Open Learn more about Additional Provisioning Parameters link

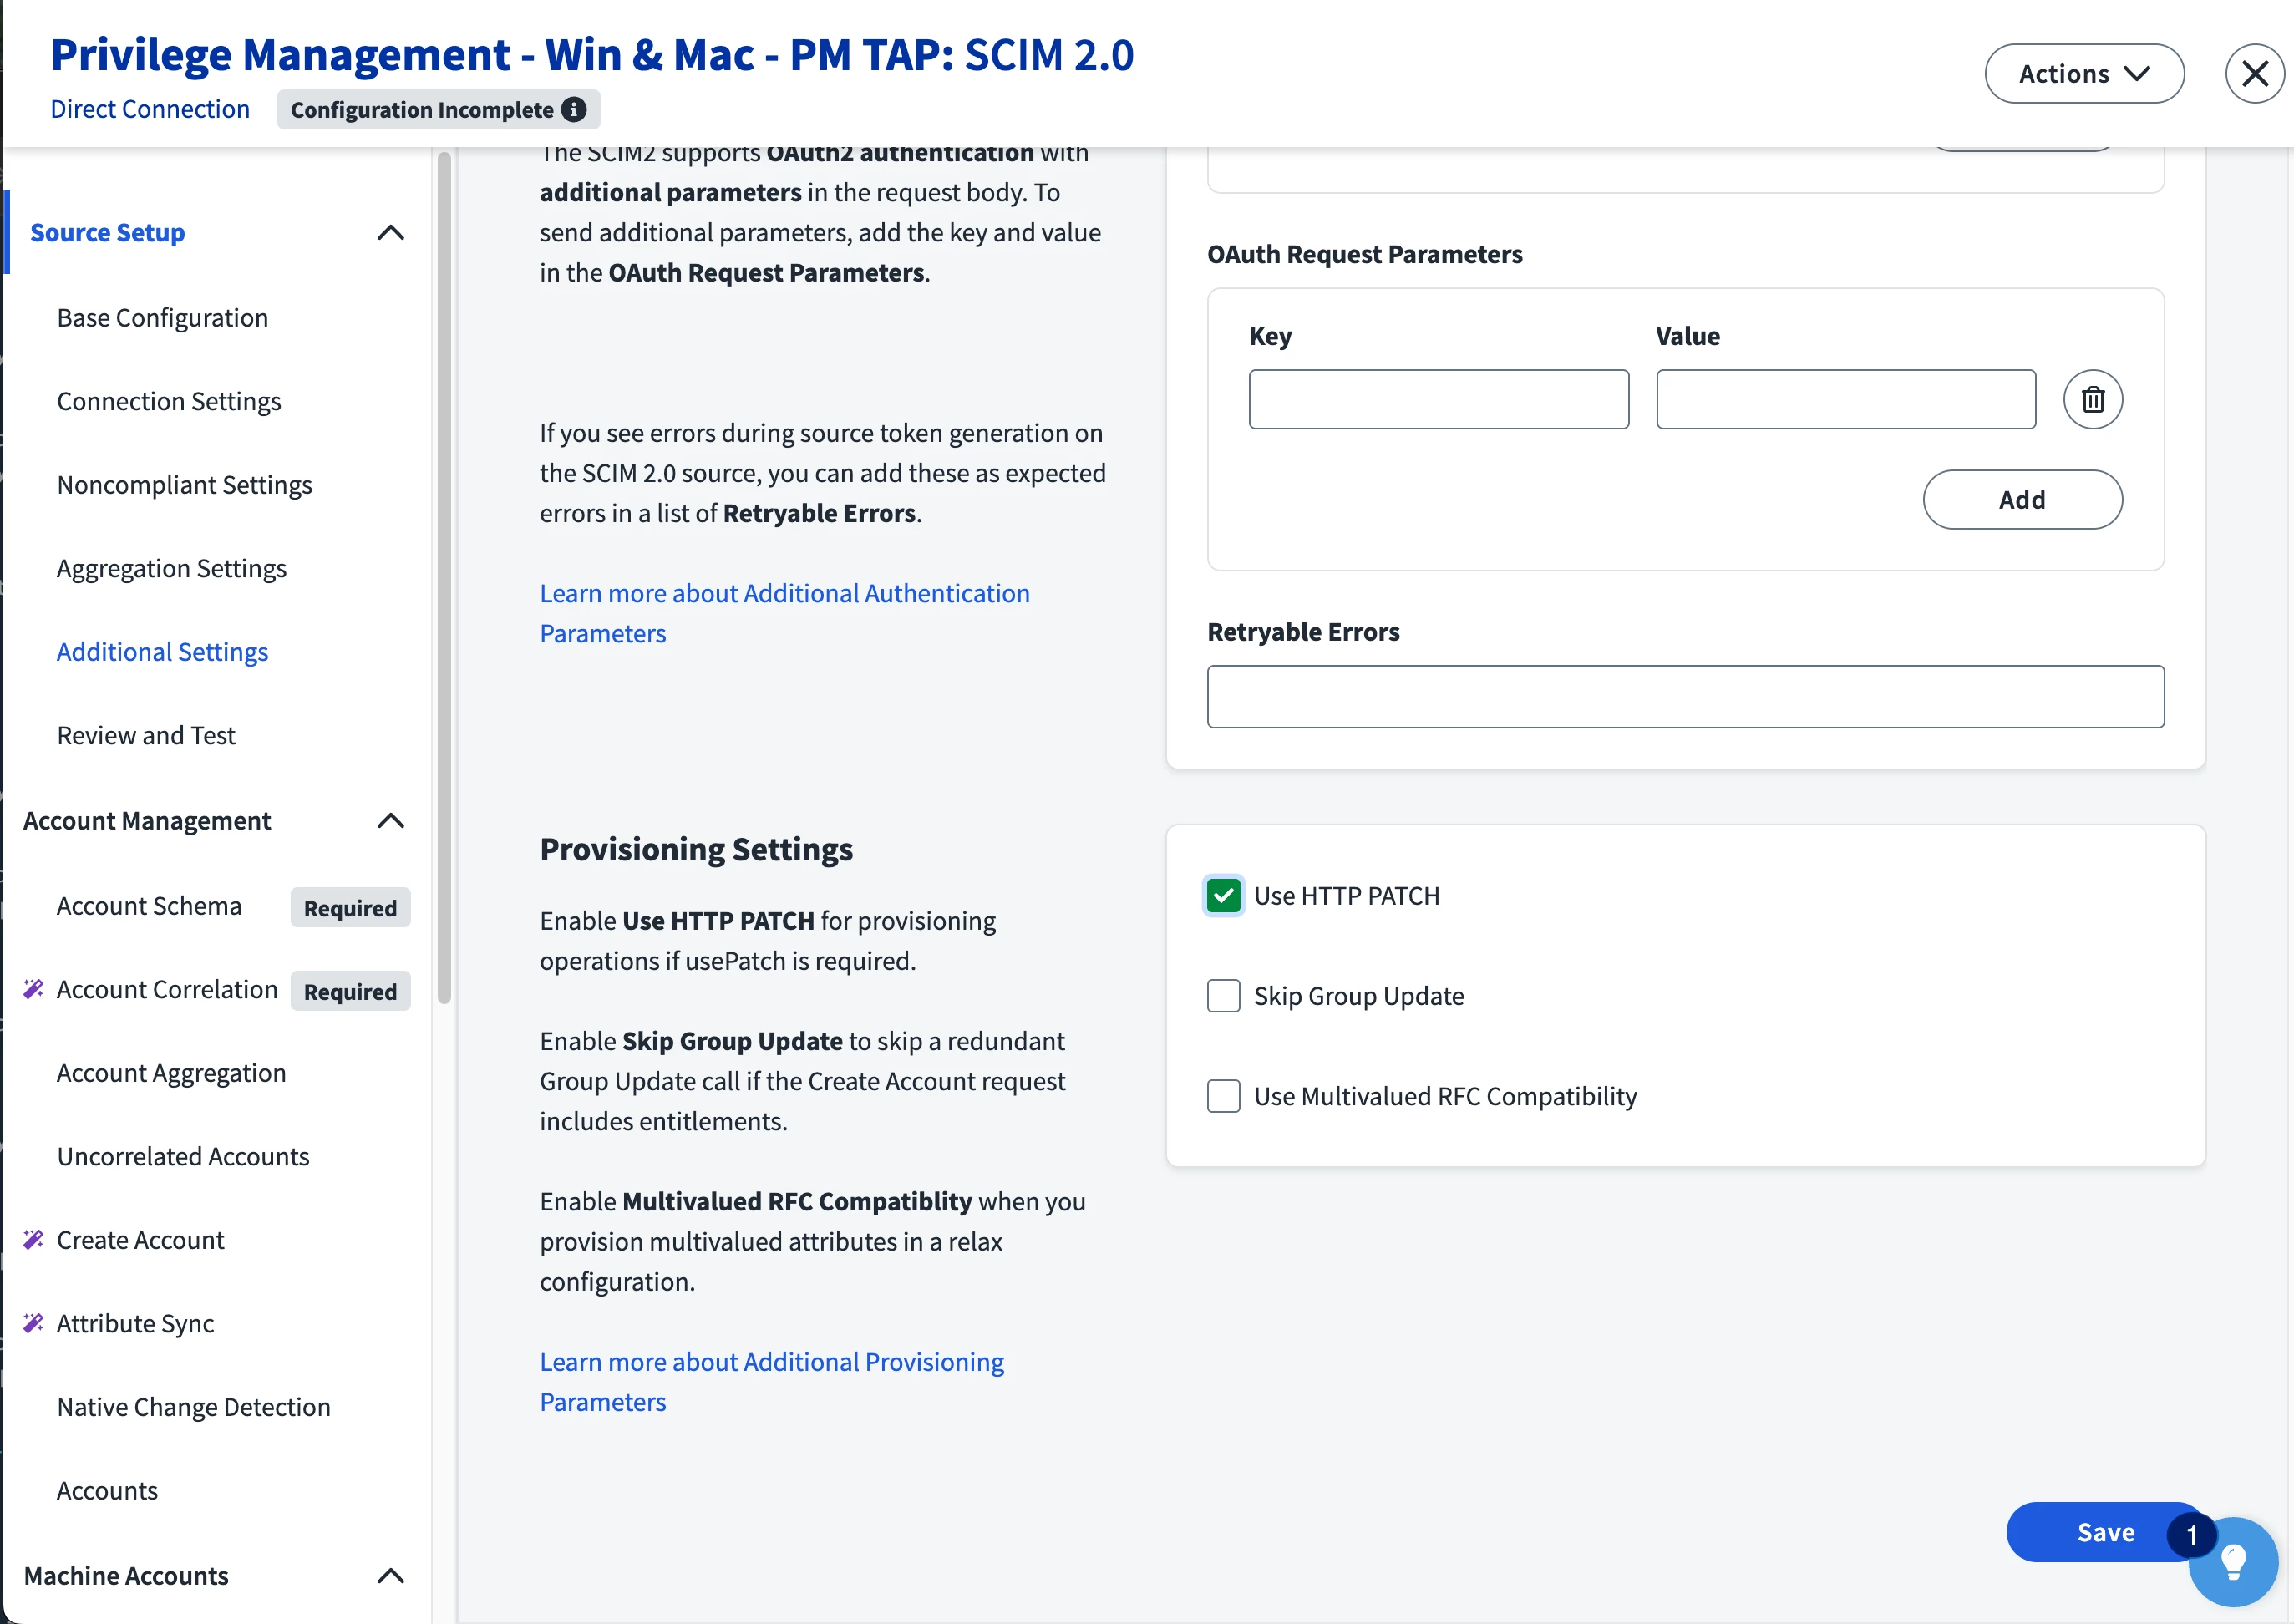(771, 1381)
